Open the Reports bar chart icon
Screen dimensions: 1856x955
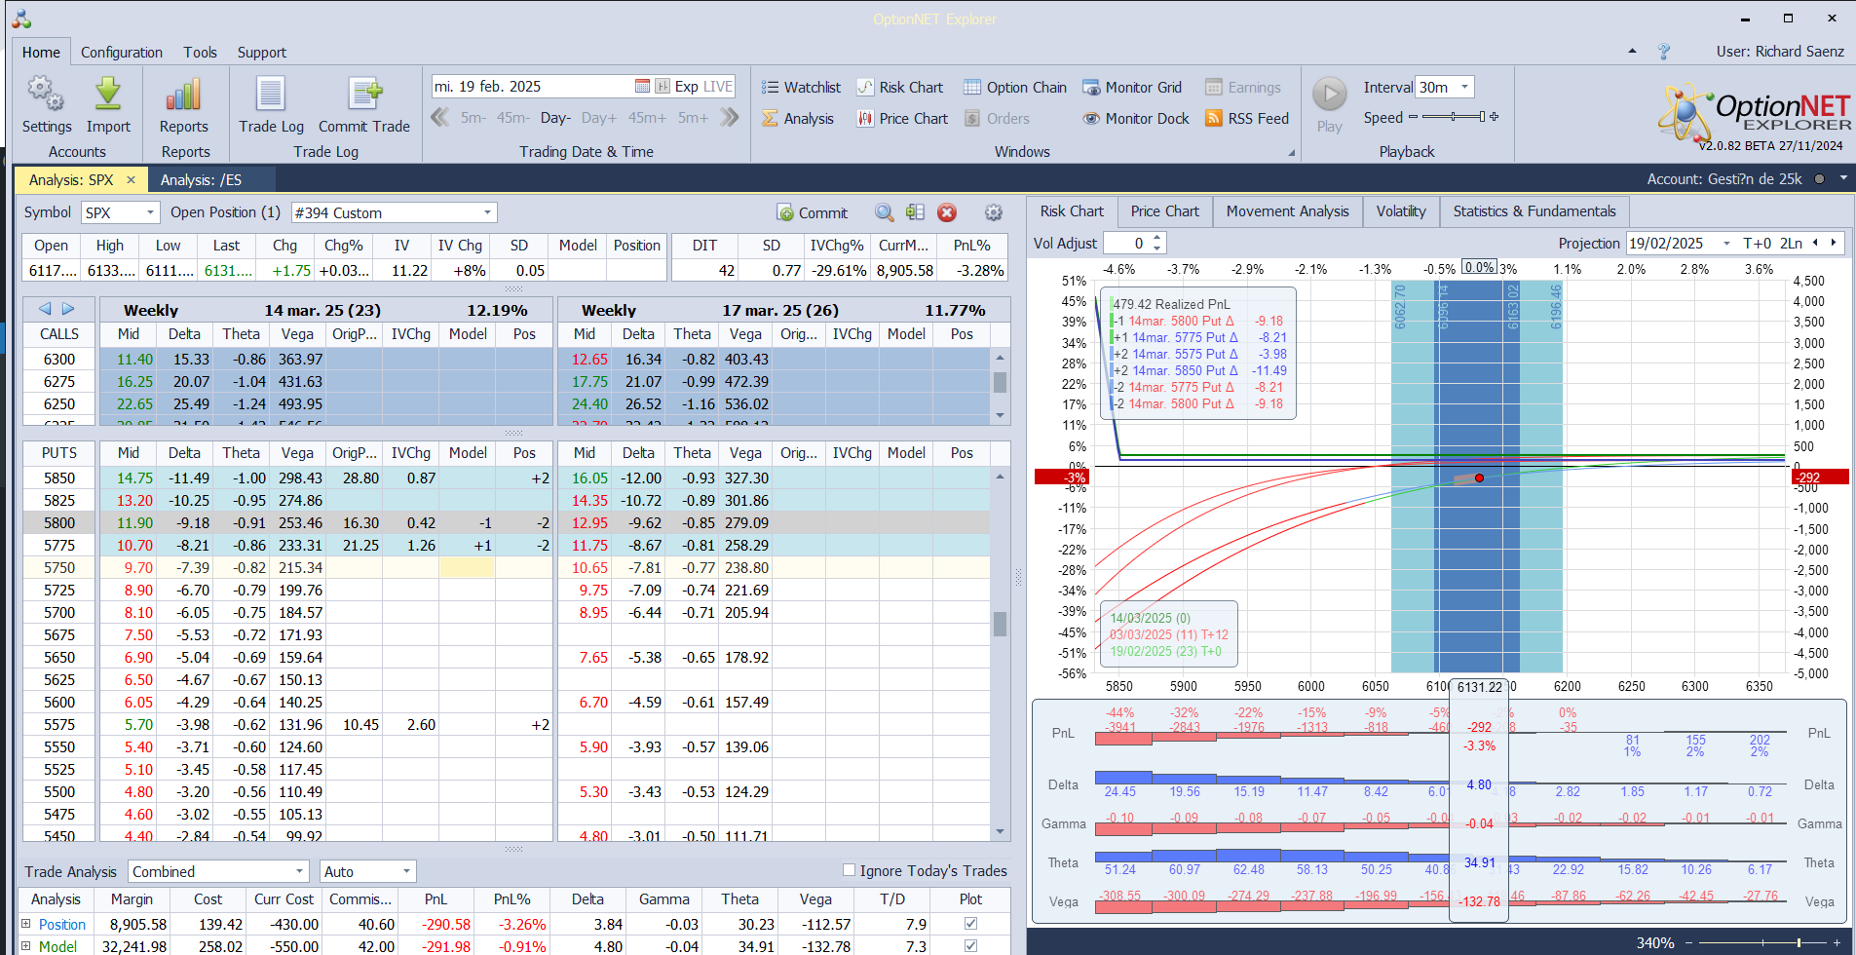(x=183, y=95)
